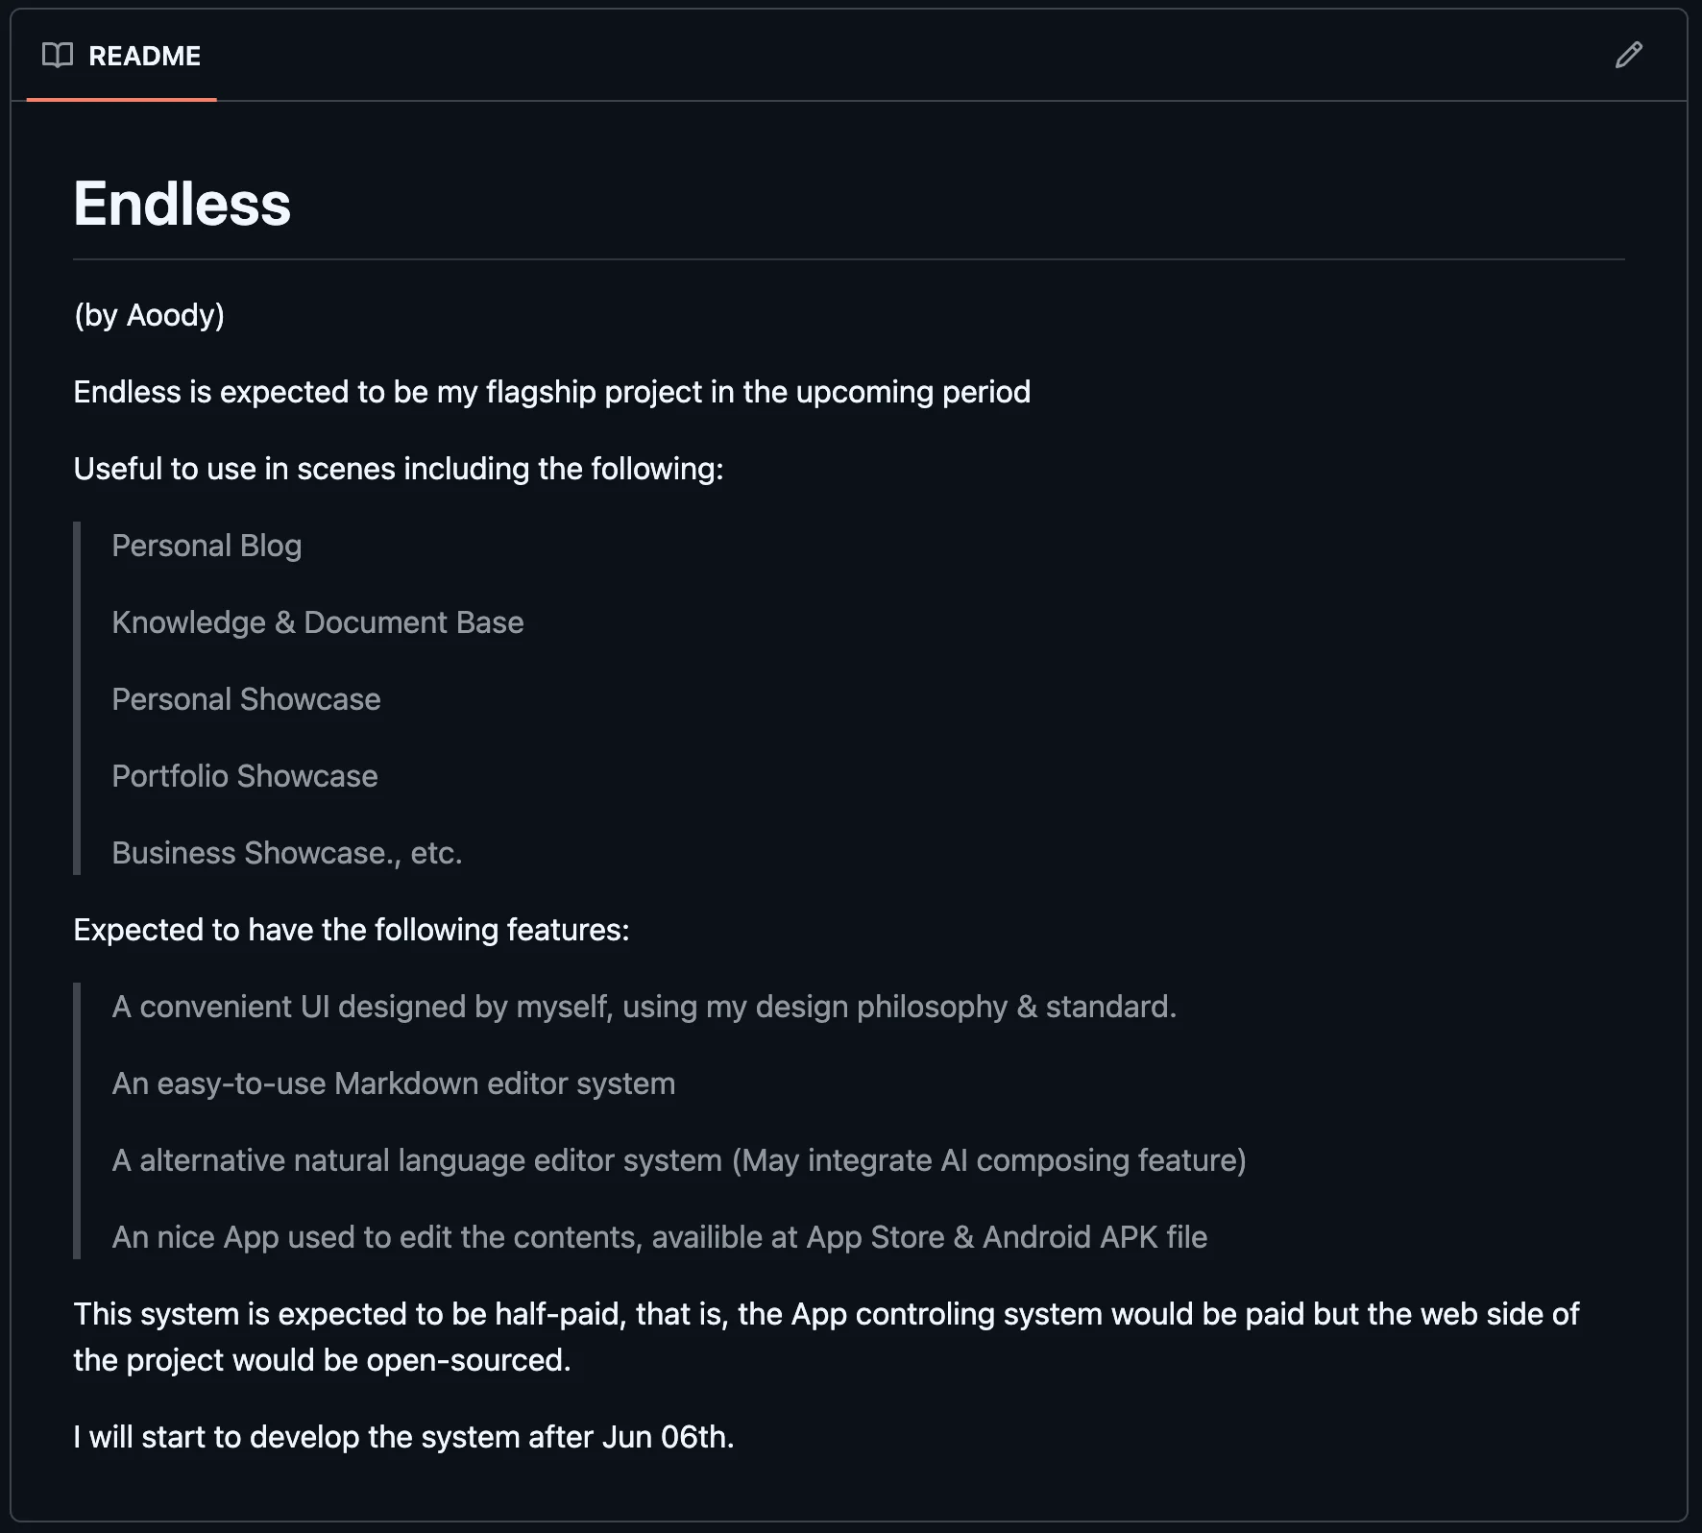The width and height of the screenshot is (1702, 1533).
Task: Click the 'easy-to-use Markdown editor system' line
Action: click(394, 1083)
